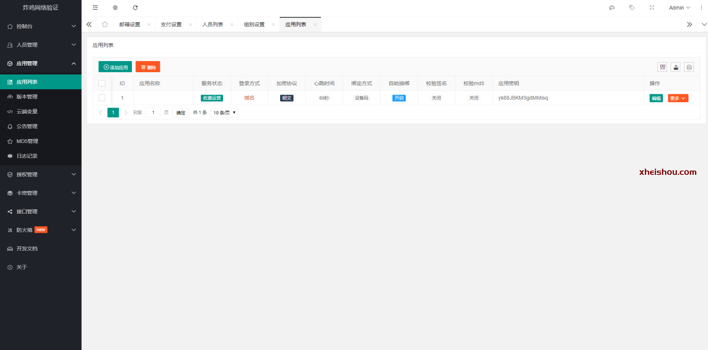Expand the 授权管理 sidebar menu
The width and height of the screenshot is (708, 350).
point(41,174)
